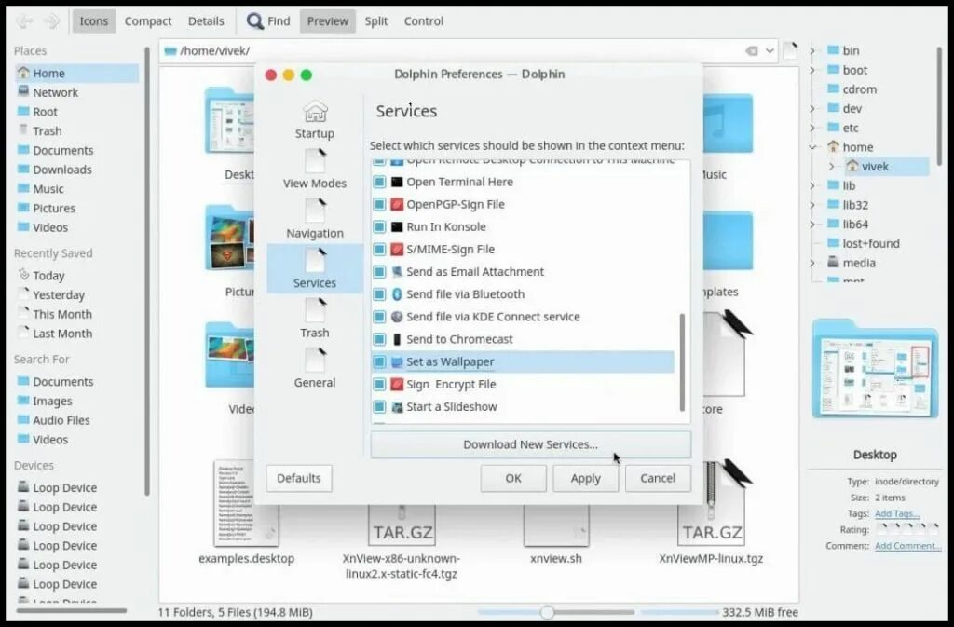Click the Defaults button
The height and width of the screenshot is (627, 954).
pyautogui.click(x=299, y=479)
